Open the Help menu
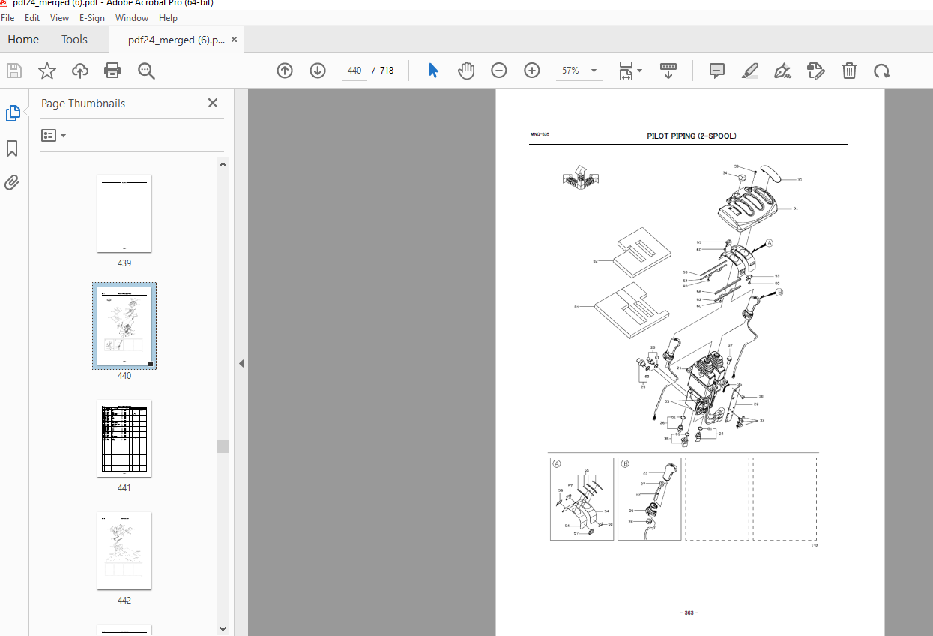 169,18
